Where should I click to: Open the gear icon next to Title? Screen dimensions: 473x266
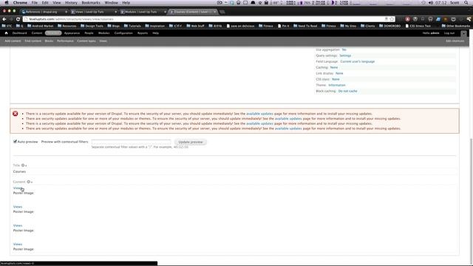click(24, 166)
